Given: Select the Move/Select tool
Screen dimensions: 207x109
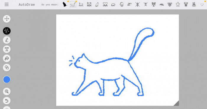Looking at the screenshot, I should click(7, 19).
